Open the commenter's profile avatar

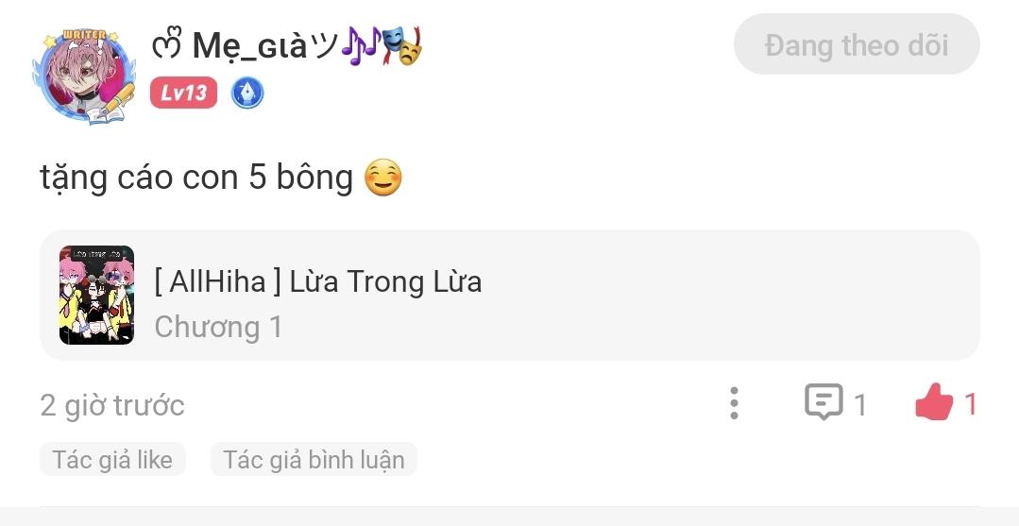click(84, 76)
